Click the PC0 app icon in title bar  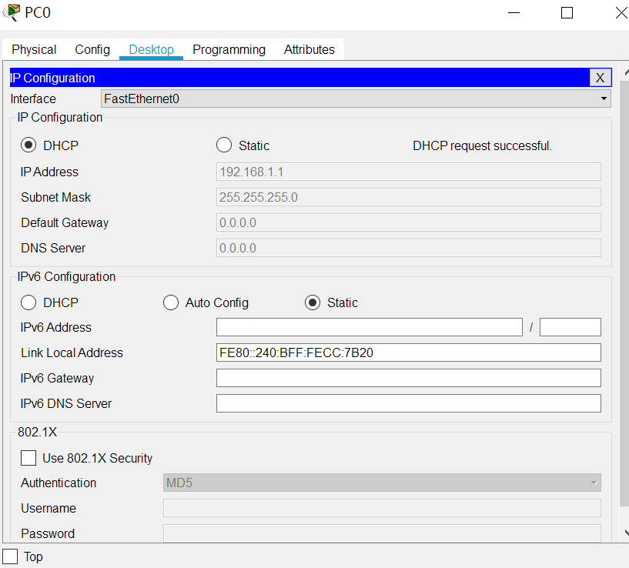pos(12,12)
